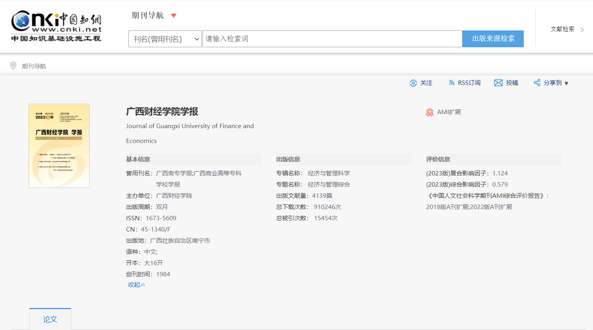Click the AMI扩展 badge icon
Screen dimensions: 593x330
click(x=430, y=113)
